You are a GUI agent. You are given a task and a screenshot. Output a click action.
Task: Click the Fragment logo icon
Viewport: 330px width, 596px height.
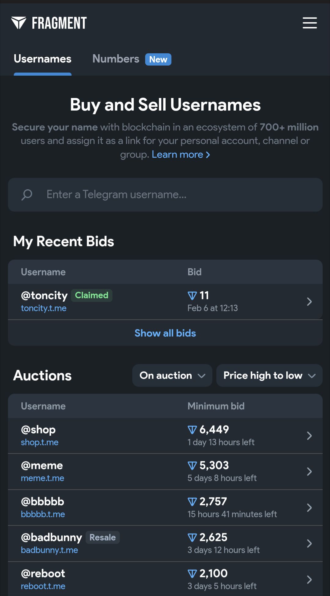click(19, 23)
